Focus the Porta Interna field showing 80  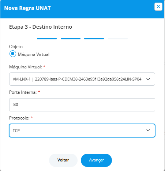click(x=82, y=105)
